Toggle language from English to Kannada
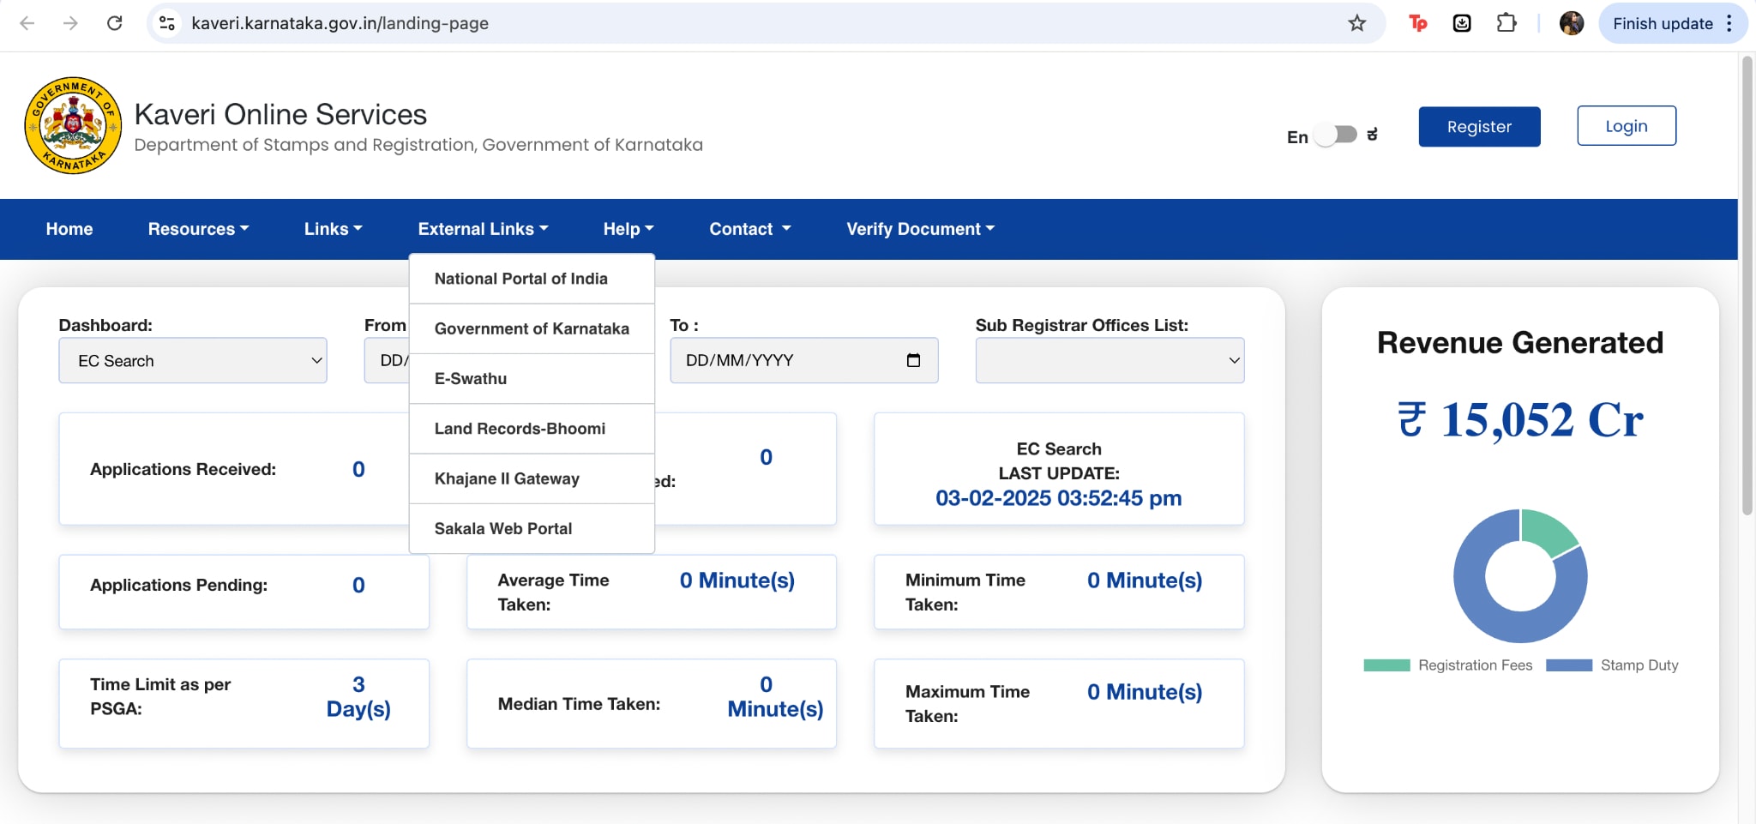This screenshot has height=824, width=1756. pos(1337,135)
